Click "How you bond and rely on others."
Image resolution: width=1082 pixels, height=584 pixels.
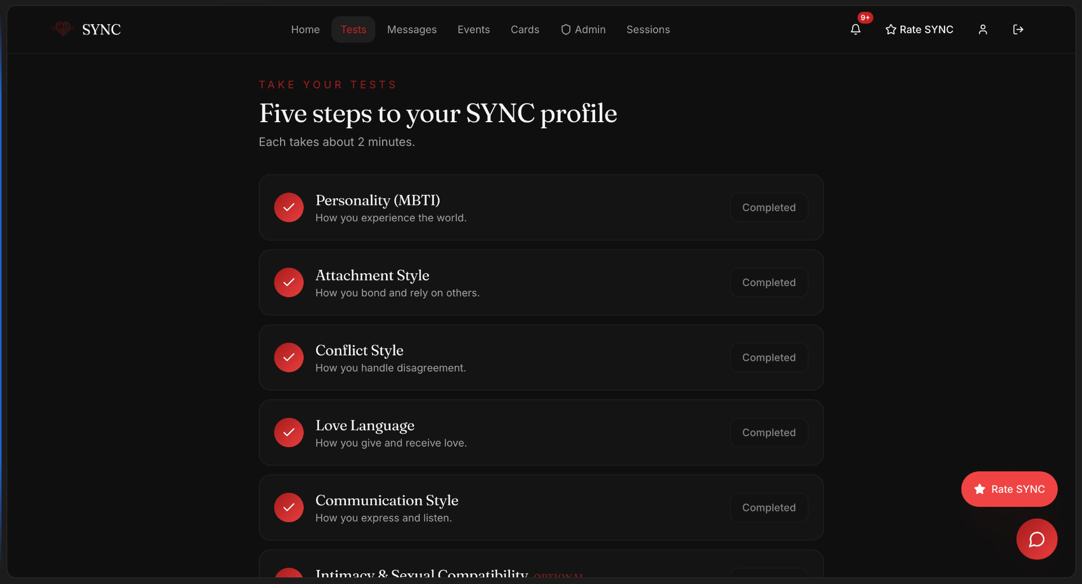click(x=397, y=293)
